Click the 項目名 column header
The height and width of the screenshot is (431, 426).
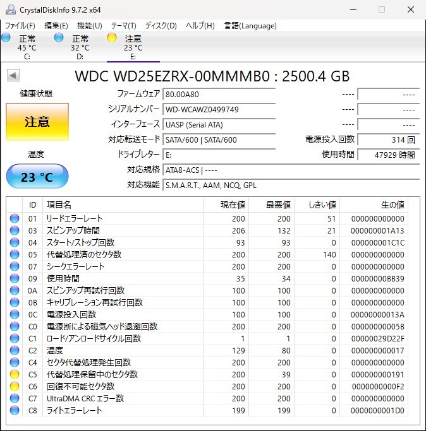(123, 205)
